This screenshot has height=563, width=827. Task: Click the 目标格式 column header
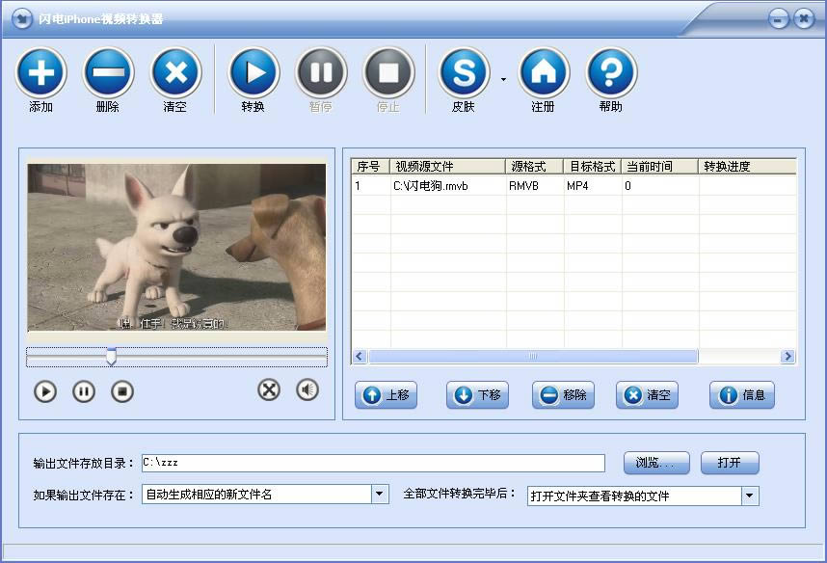coord(592,166)
